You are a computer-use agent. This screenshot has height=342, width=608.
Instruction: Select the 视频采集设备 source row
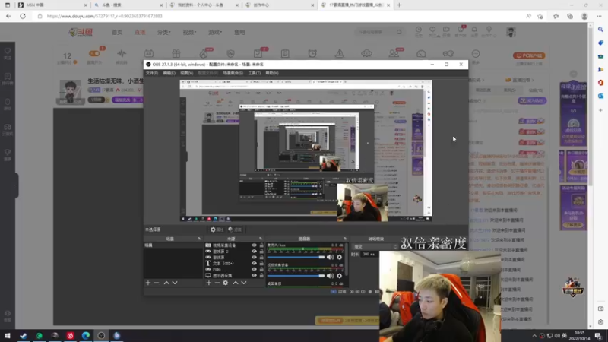(235, 245)
